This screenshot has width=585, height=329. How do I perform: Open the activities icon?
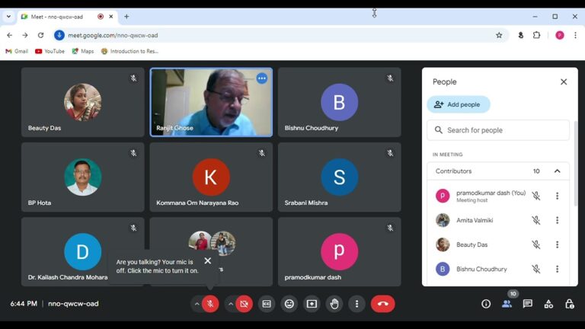click(x=548, y=304)
